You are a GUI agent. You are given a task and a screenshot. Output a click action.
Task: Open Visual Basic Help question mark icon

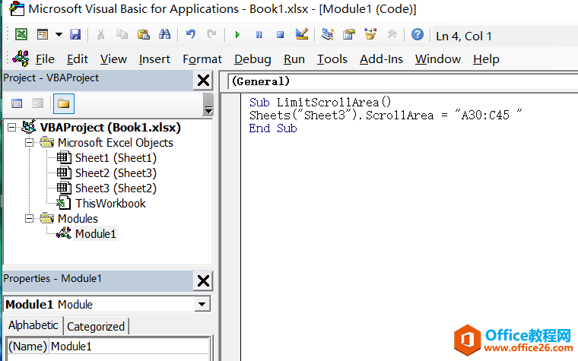click(418, 35)
